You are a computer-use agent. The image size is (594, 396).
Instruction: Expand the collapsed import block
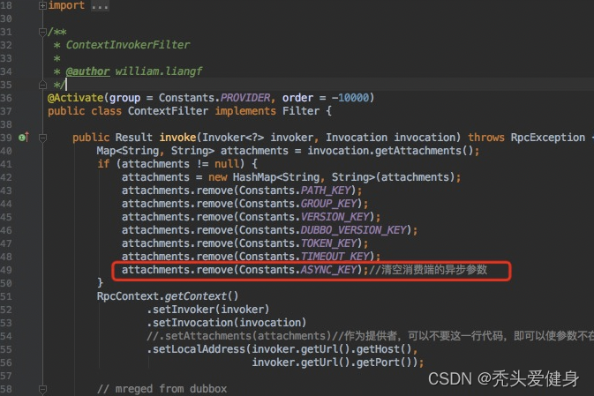click(43, 5)
